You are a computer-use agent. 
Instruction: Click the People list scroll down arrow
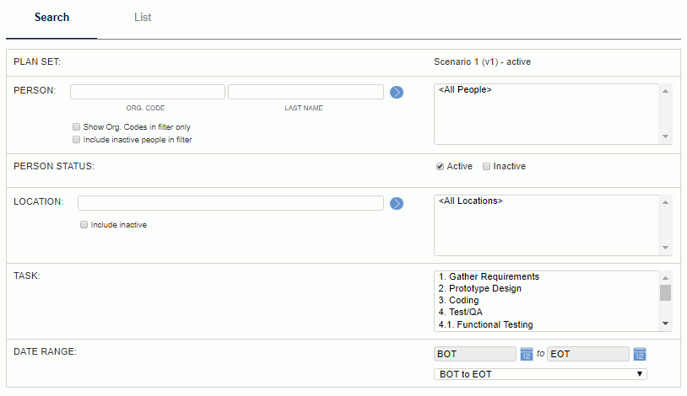pos(665,136)
